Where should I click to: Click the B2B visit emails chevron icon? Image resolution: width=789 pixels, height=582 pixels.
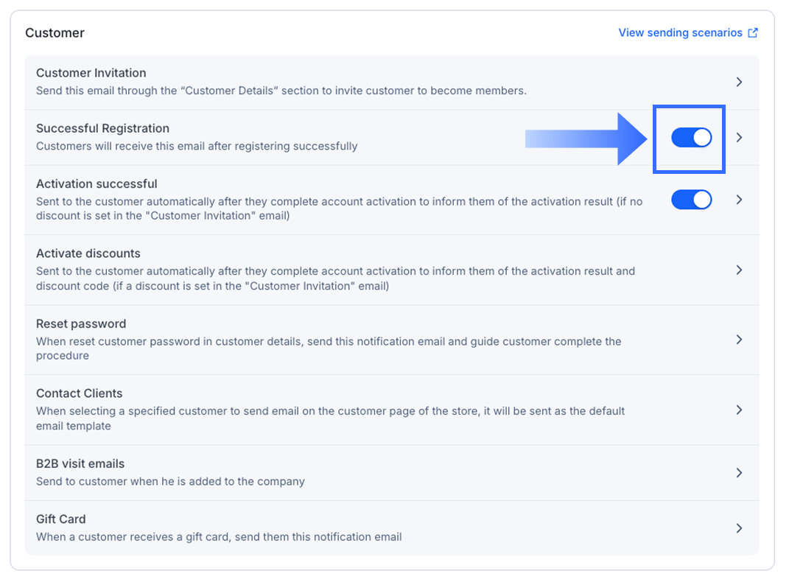click(x=739, y=473)
